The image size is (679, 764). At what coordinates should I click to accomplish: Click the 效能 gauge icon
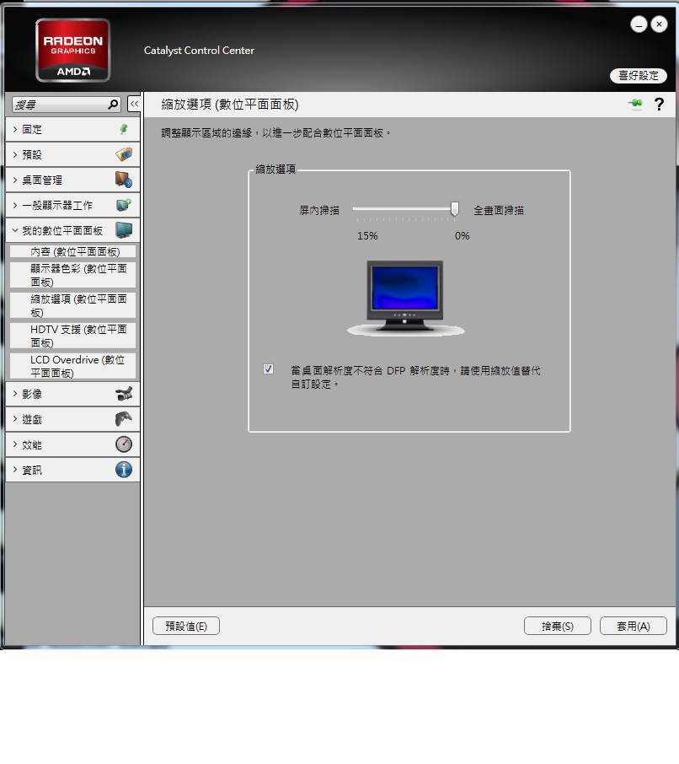point(124,444)
